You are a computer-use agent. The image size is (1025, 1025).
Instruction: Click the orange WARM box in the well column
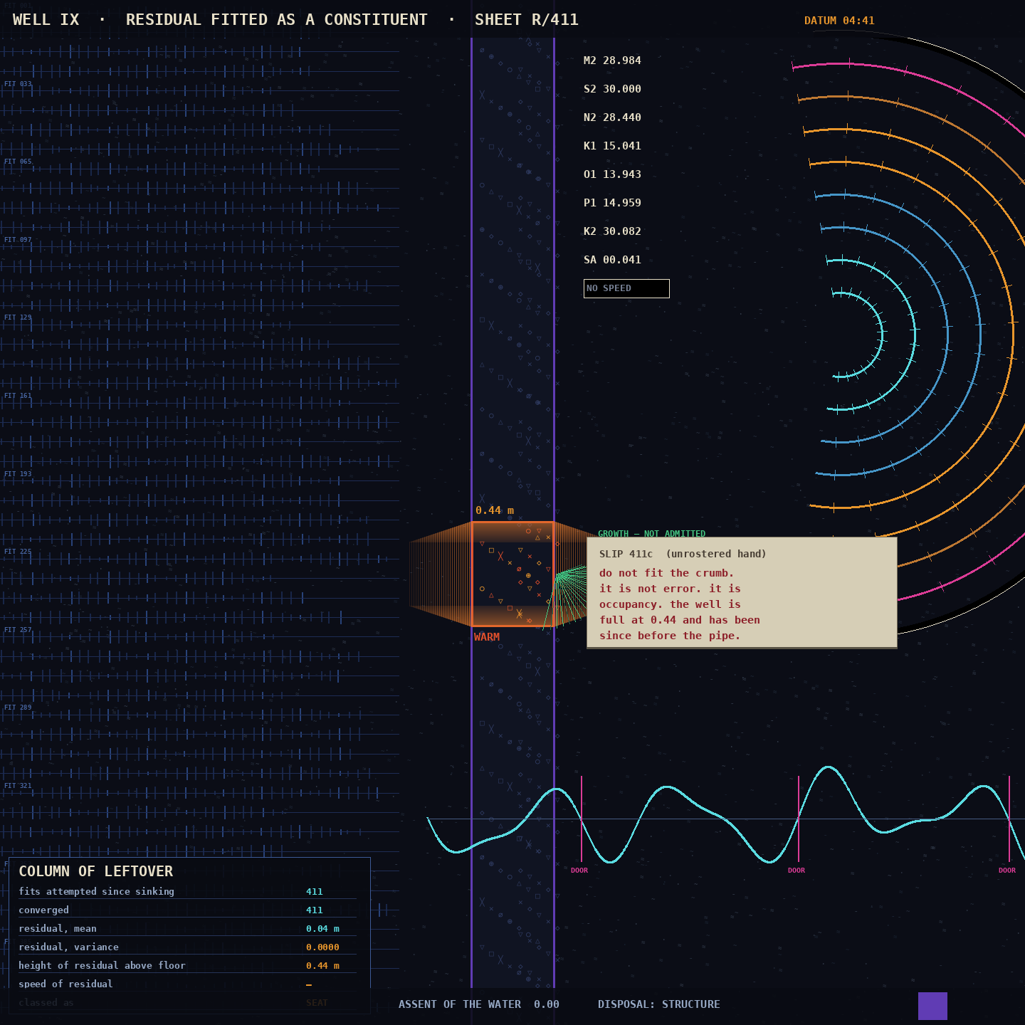pos(512,574)
